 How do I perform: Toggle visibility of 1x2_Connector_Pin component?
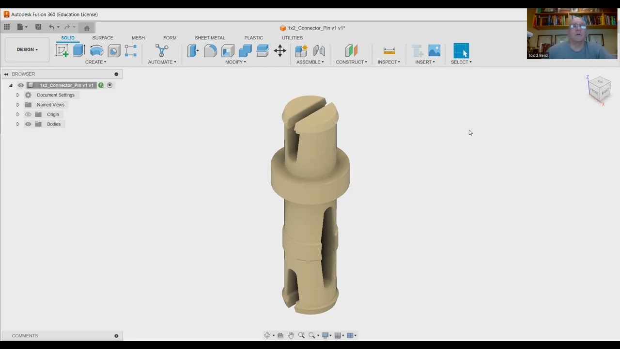[21, 85]
